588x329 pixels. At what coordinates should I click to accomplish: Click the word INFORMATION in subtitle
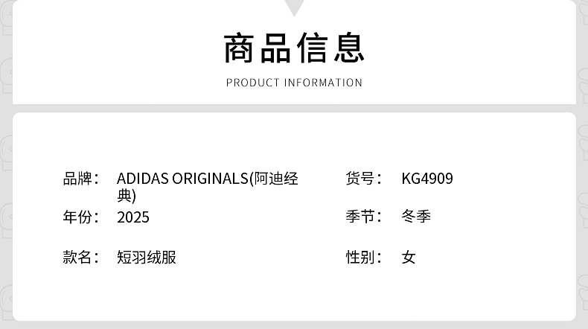pyautogui.click(x=323, y=83)
